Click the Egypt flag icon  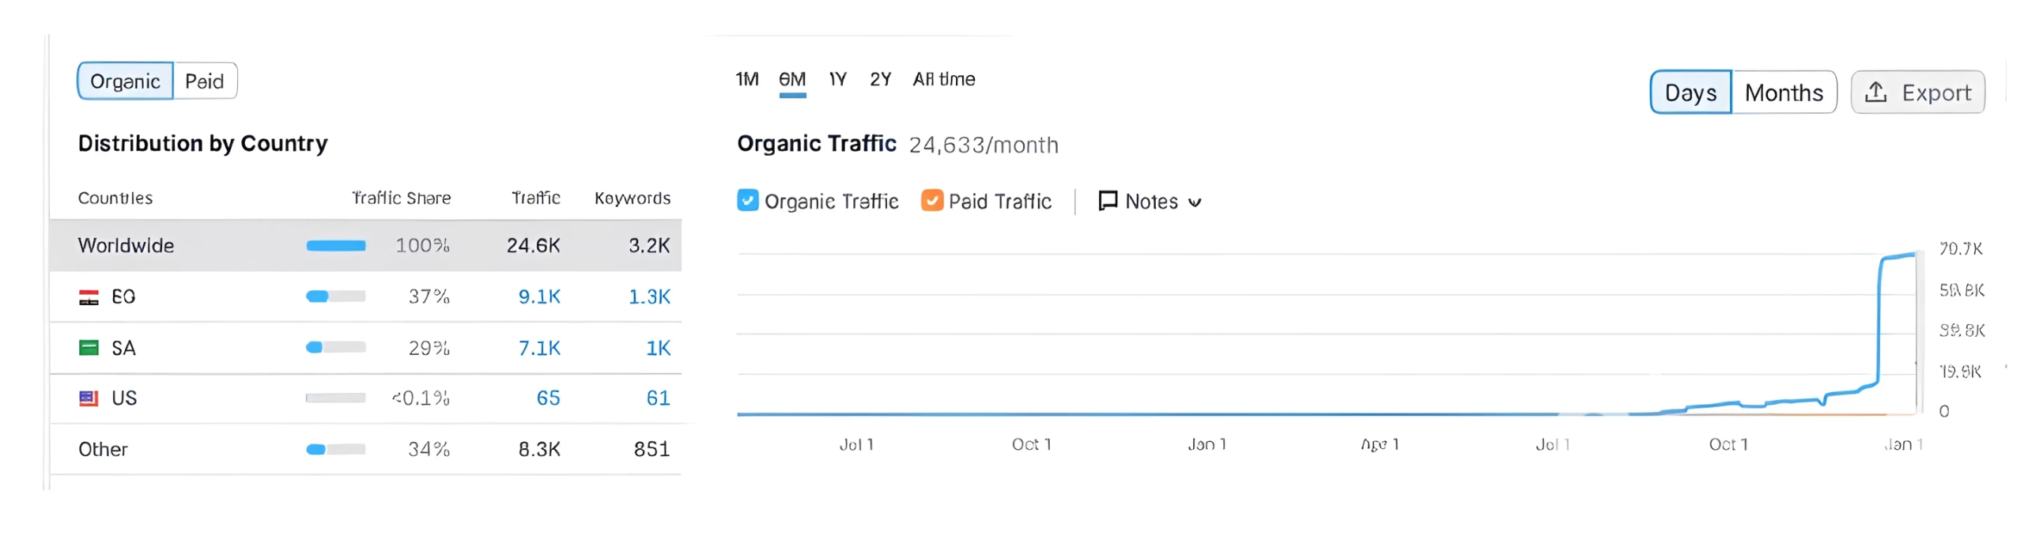pyautogui.click(x=89, y=297)
